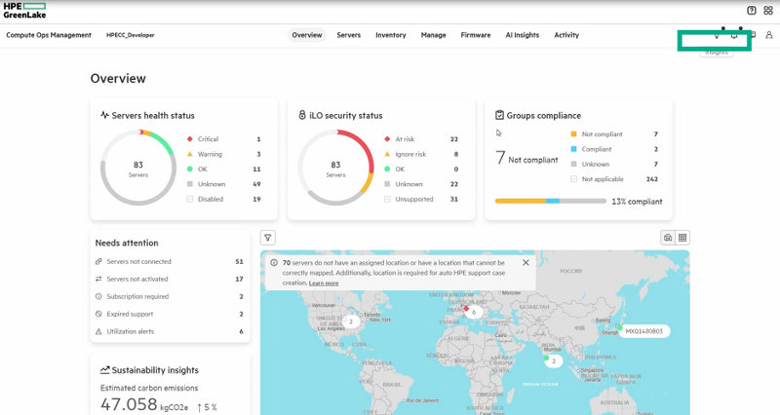Open Expired support item
Viewport: 780px width, 415px height.
pyautogui.click(x=170, y=314)
